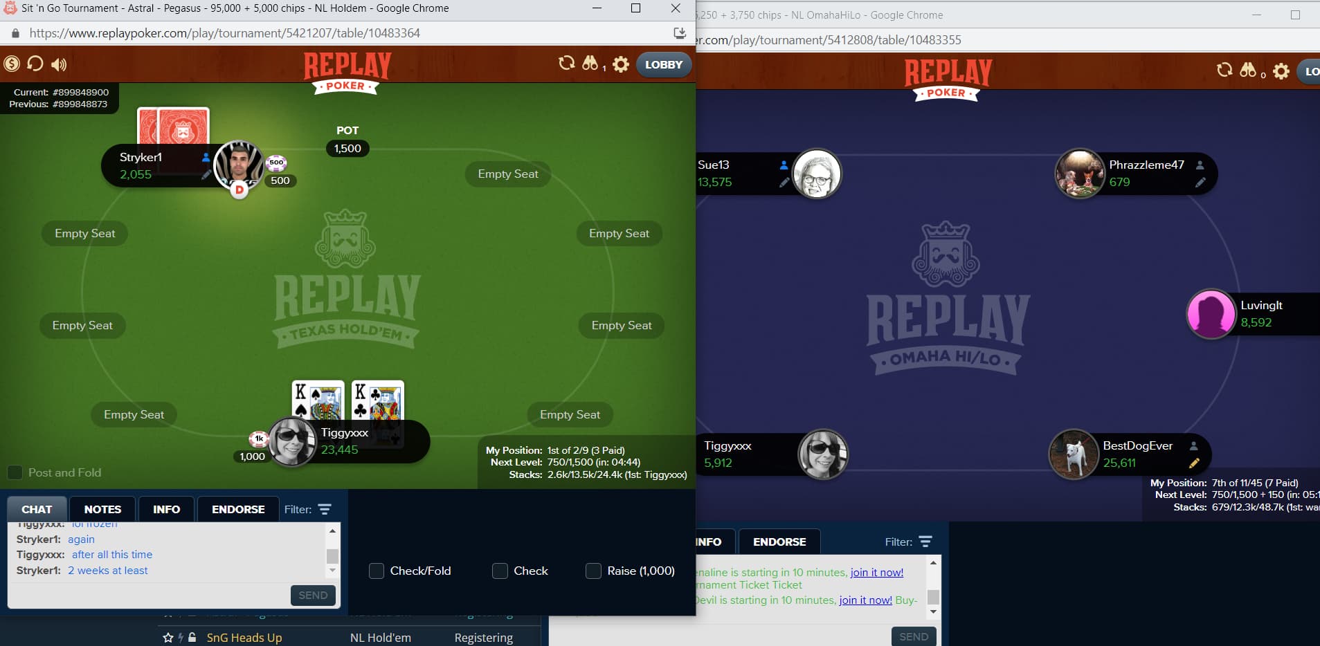Viewport: 1320px width, 646px height.
Task: Click the hand replay circular arrow icon
Action: coord(35,64)
